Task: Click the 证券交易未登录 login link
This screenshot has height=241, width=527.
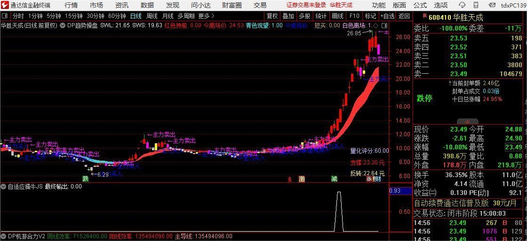Action: (306, 5)
